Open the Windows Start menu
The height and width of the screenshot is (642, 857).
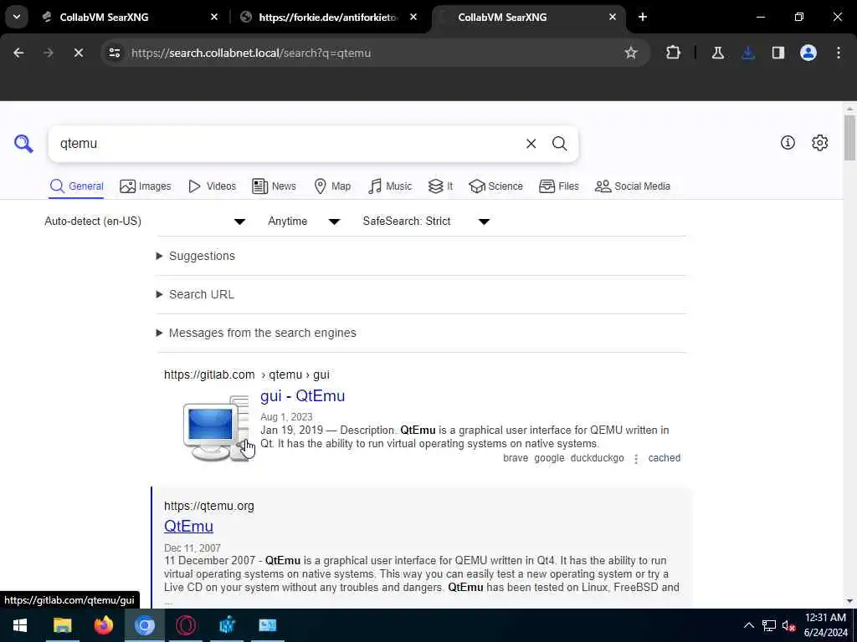click(20, 625)
